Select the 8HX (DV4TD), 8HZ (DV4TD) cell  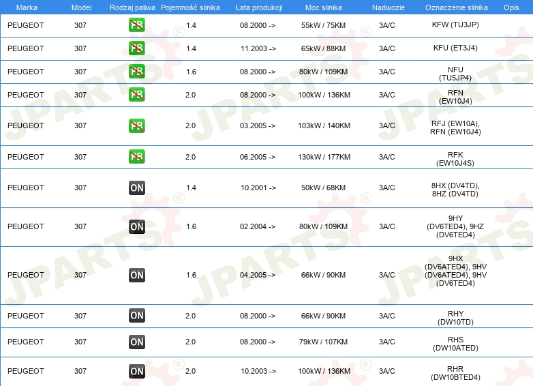[x=455, y=190]
